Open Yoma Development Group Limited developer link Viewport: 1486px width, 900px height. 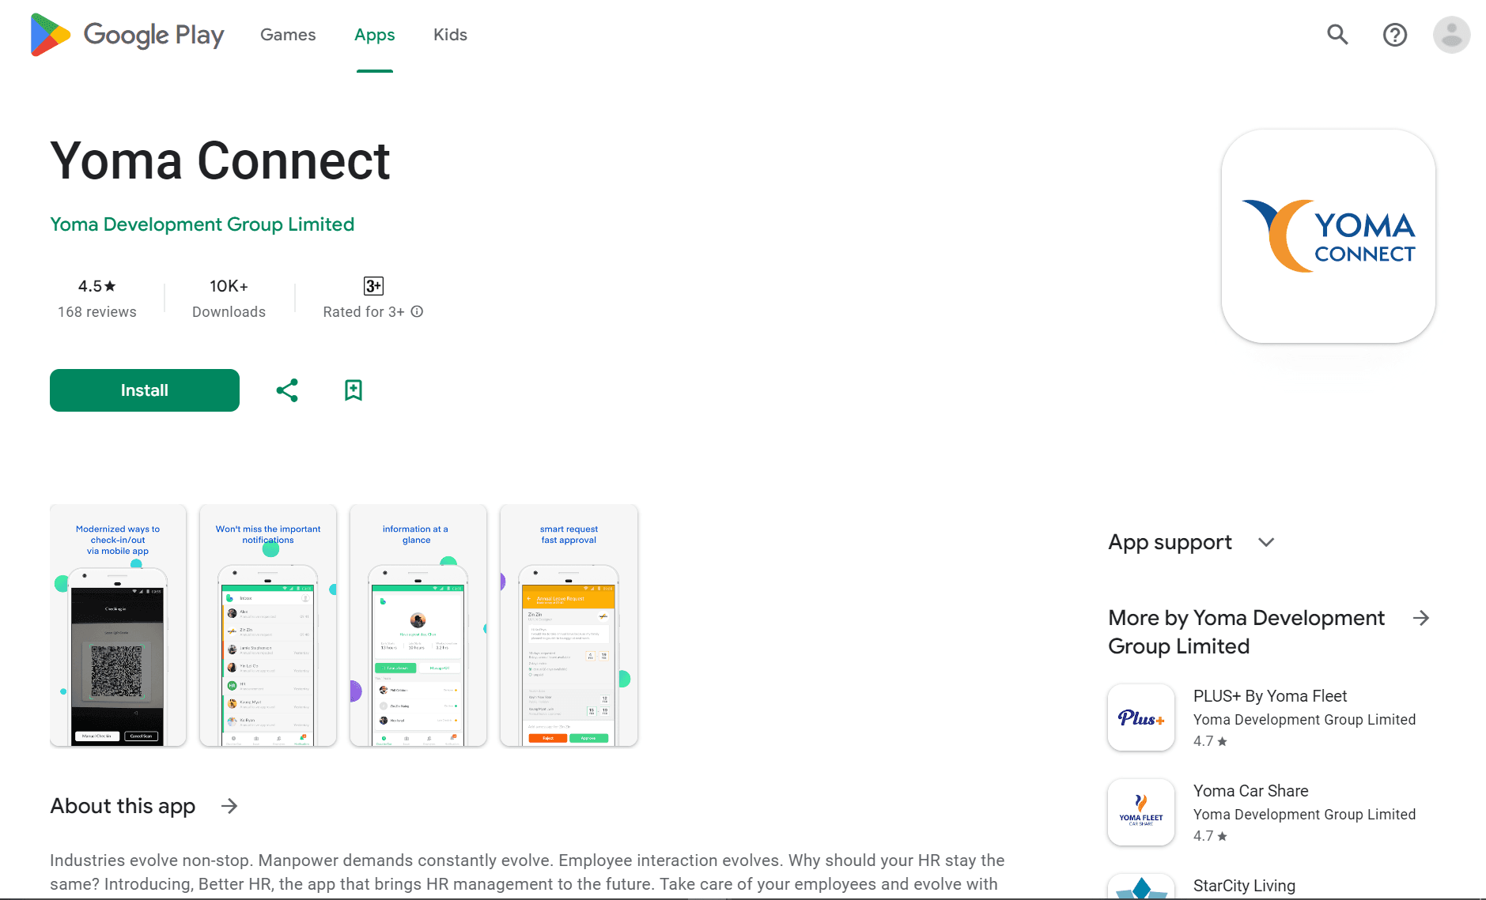point(202,224)
